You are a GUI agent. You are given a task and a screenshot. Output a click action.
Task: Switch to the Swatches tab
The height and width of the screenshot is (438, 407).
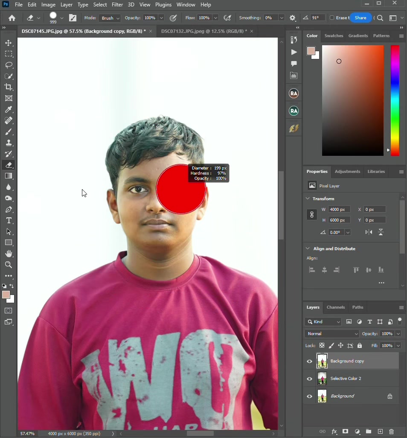pos(334,36)
